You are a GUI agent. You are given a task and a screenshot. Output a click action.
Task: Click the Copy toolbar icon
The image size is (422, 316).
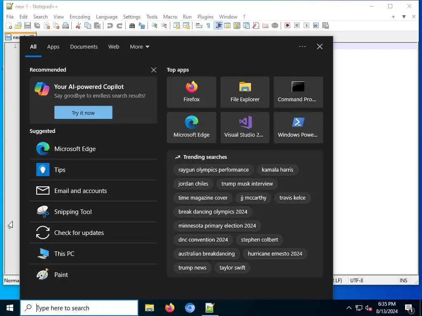point(88,26)
